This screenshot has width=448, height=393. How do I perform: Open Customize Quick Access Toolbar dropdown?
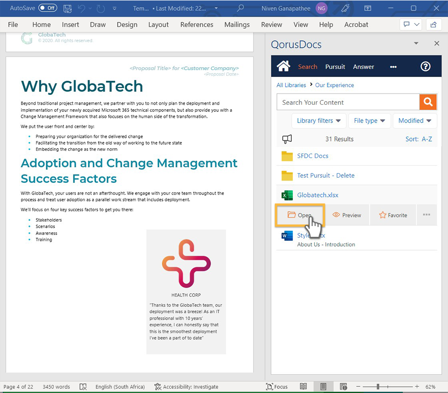[115, 9]
